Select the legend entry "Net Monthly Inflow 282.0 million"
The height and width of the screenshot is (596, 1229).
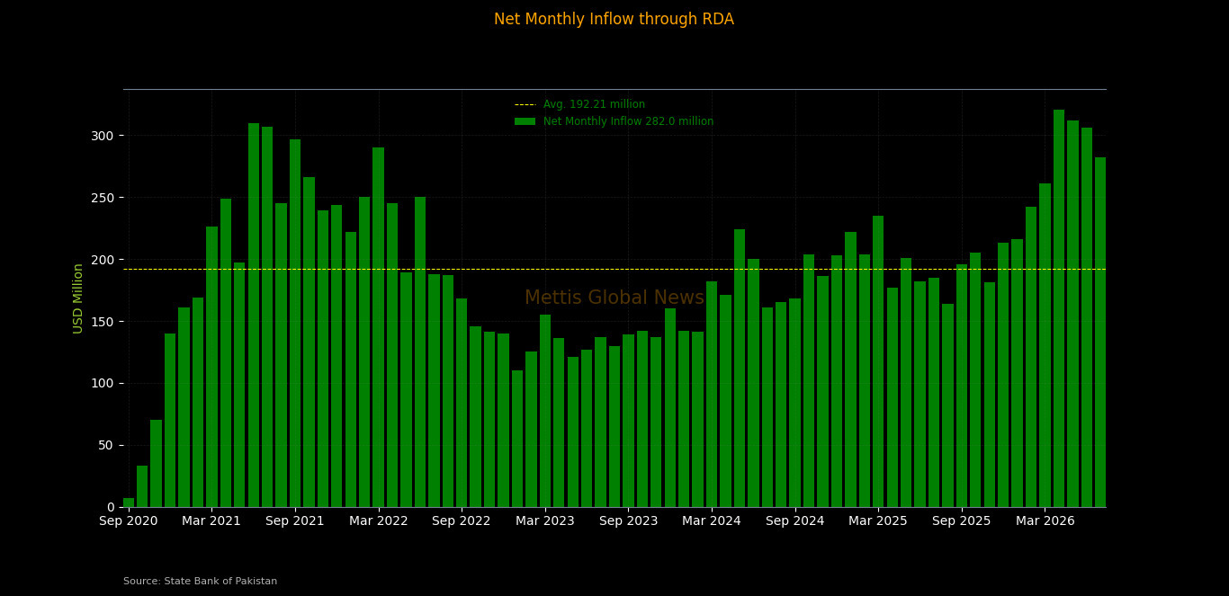[x=628, y=121]
